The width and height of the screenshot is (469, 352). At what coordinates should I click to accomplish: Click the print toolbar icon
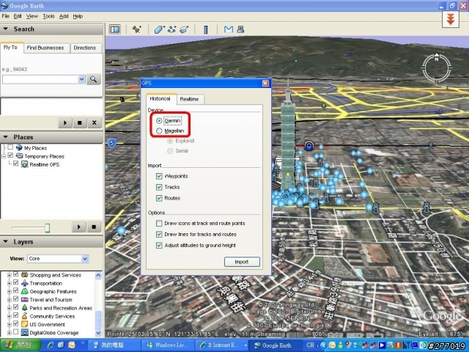pos(240,29)
